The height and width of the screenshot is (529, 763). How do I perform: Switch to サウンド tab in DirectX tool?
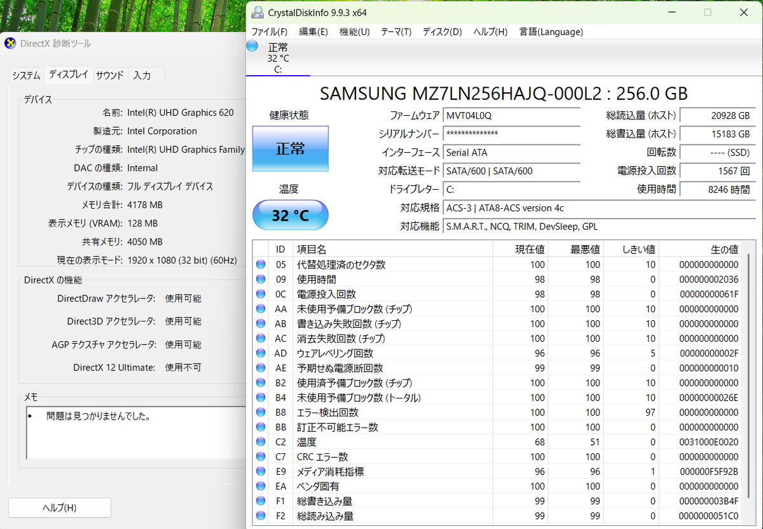(110, 75)
